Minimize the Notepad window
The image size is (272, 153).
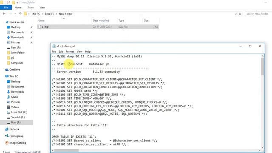pyautogui.click(x=241, y=46)
